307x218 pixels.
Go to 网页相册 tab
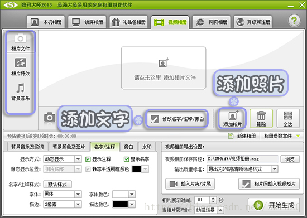(212, 22)
